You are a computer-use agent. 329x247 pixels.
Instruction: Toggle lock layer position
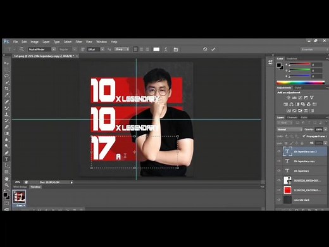coord(297,143)
